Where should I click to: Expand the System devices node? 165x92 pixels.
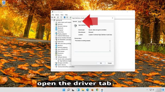[x=54, y=65]
